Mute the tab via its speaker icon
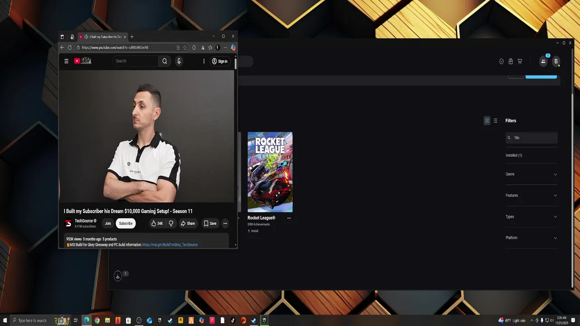The image size is (580, 326). pos(86,37)
